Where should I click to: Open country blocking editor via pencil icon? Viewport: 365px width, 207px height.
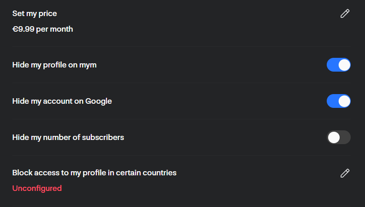[345, 173]
